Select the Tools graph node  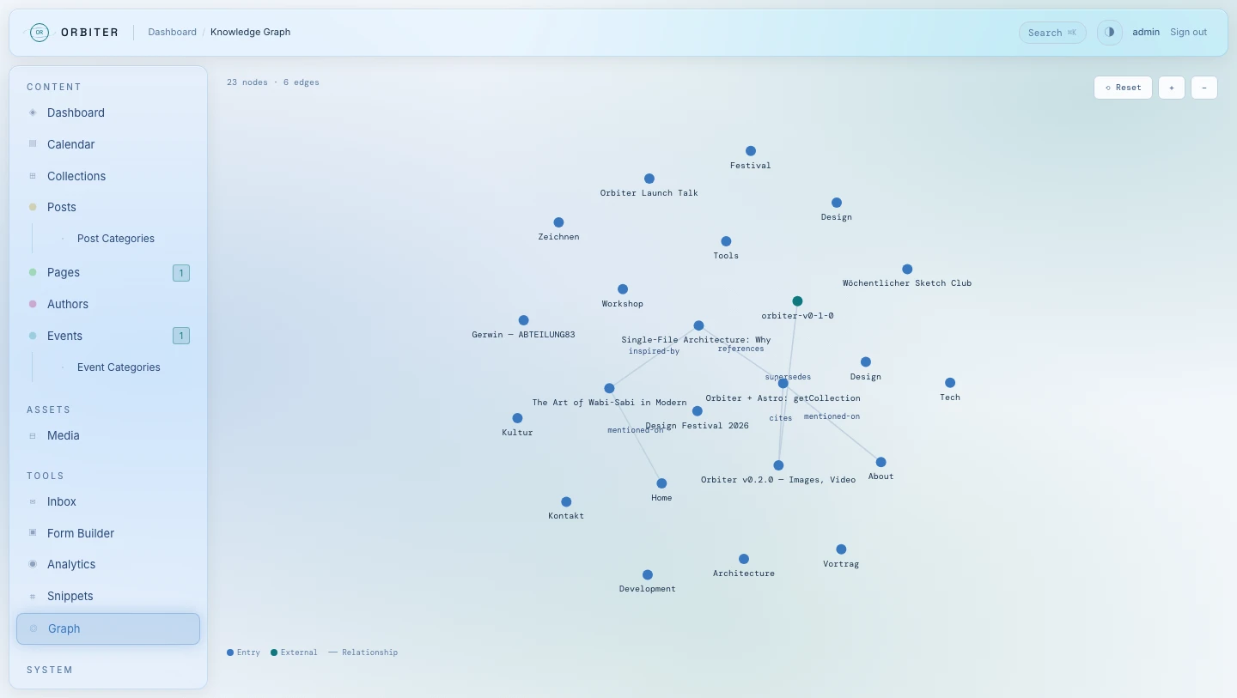[x=726, y=241]
